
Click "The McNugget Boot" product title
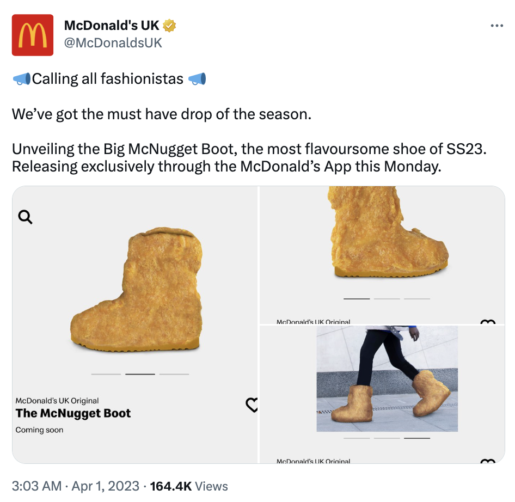click(x=73, y=413)
